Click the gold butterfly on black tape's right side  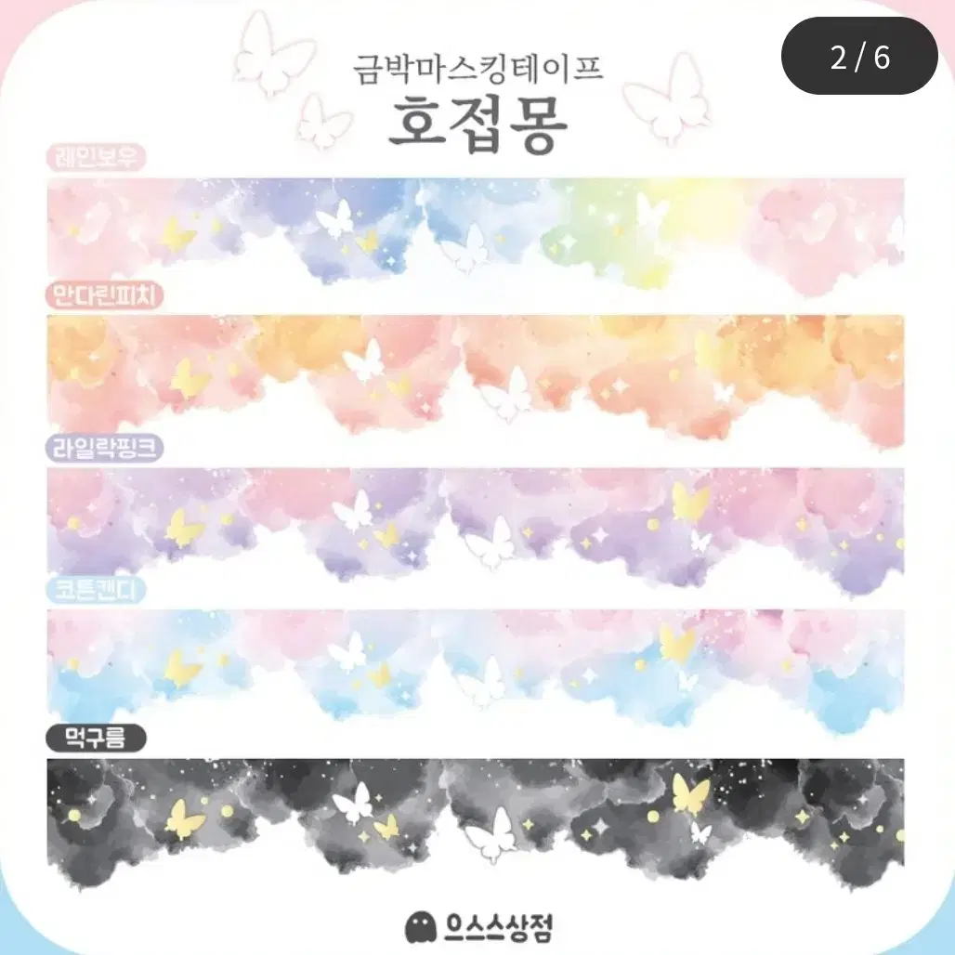click(x=691, y=793)
